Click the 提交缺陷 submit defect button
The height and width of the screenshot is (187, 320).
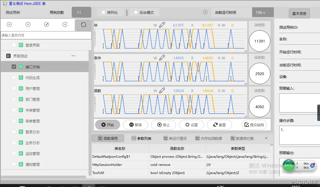tap(254, 125)
